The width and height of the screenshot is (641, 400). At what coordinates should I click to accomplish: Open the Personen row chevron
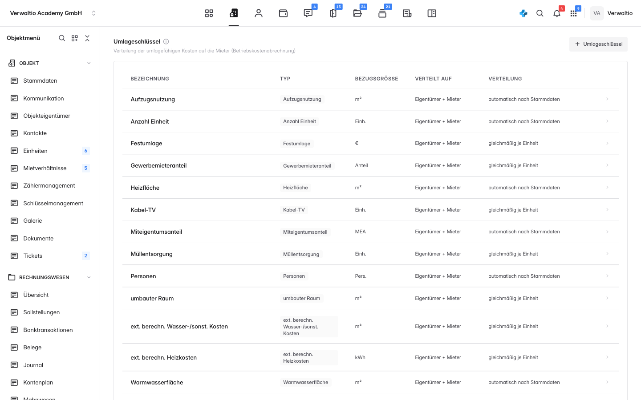pyautogui.click(x=607, y=276)
